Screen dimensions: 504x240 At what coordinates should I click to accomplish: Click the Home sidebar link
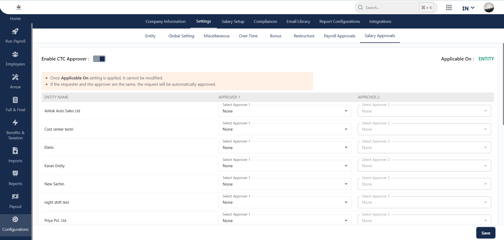(x=15, y=18)
